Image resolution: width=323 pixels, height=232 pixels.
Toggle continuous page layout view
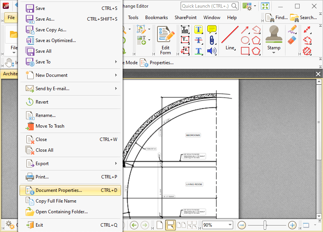pyautogui.click(x=171, y=225)
